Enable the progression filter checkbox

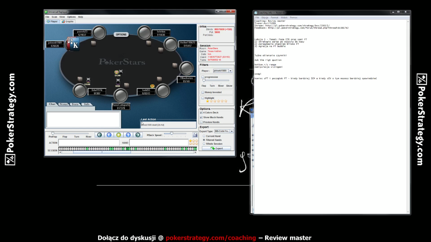click(x=203, y=77)
